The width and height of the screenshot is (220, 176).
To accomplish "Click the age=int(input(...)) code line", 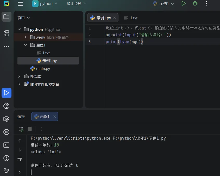I will (138, 35).
